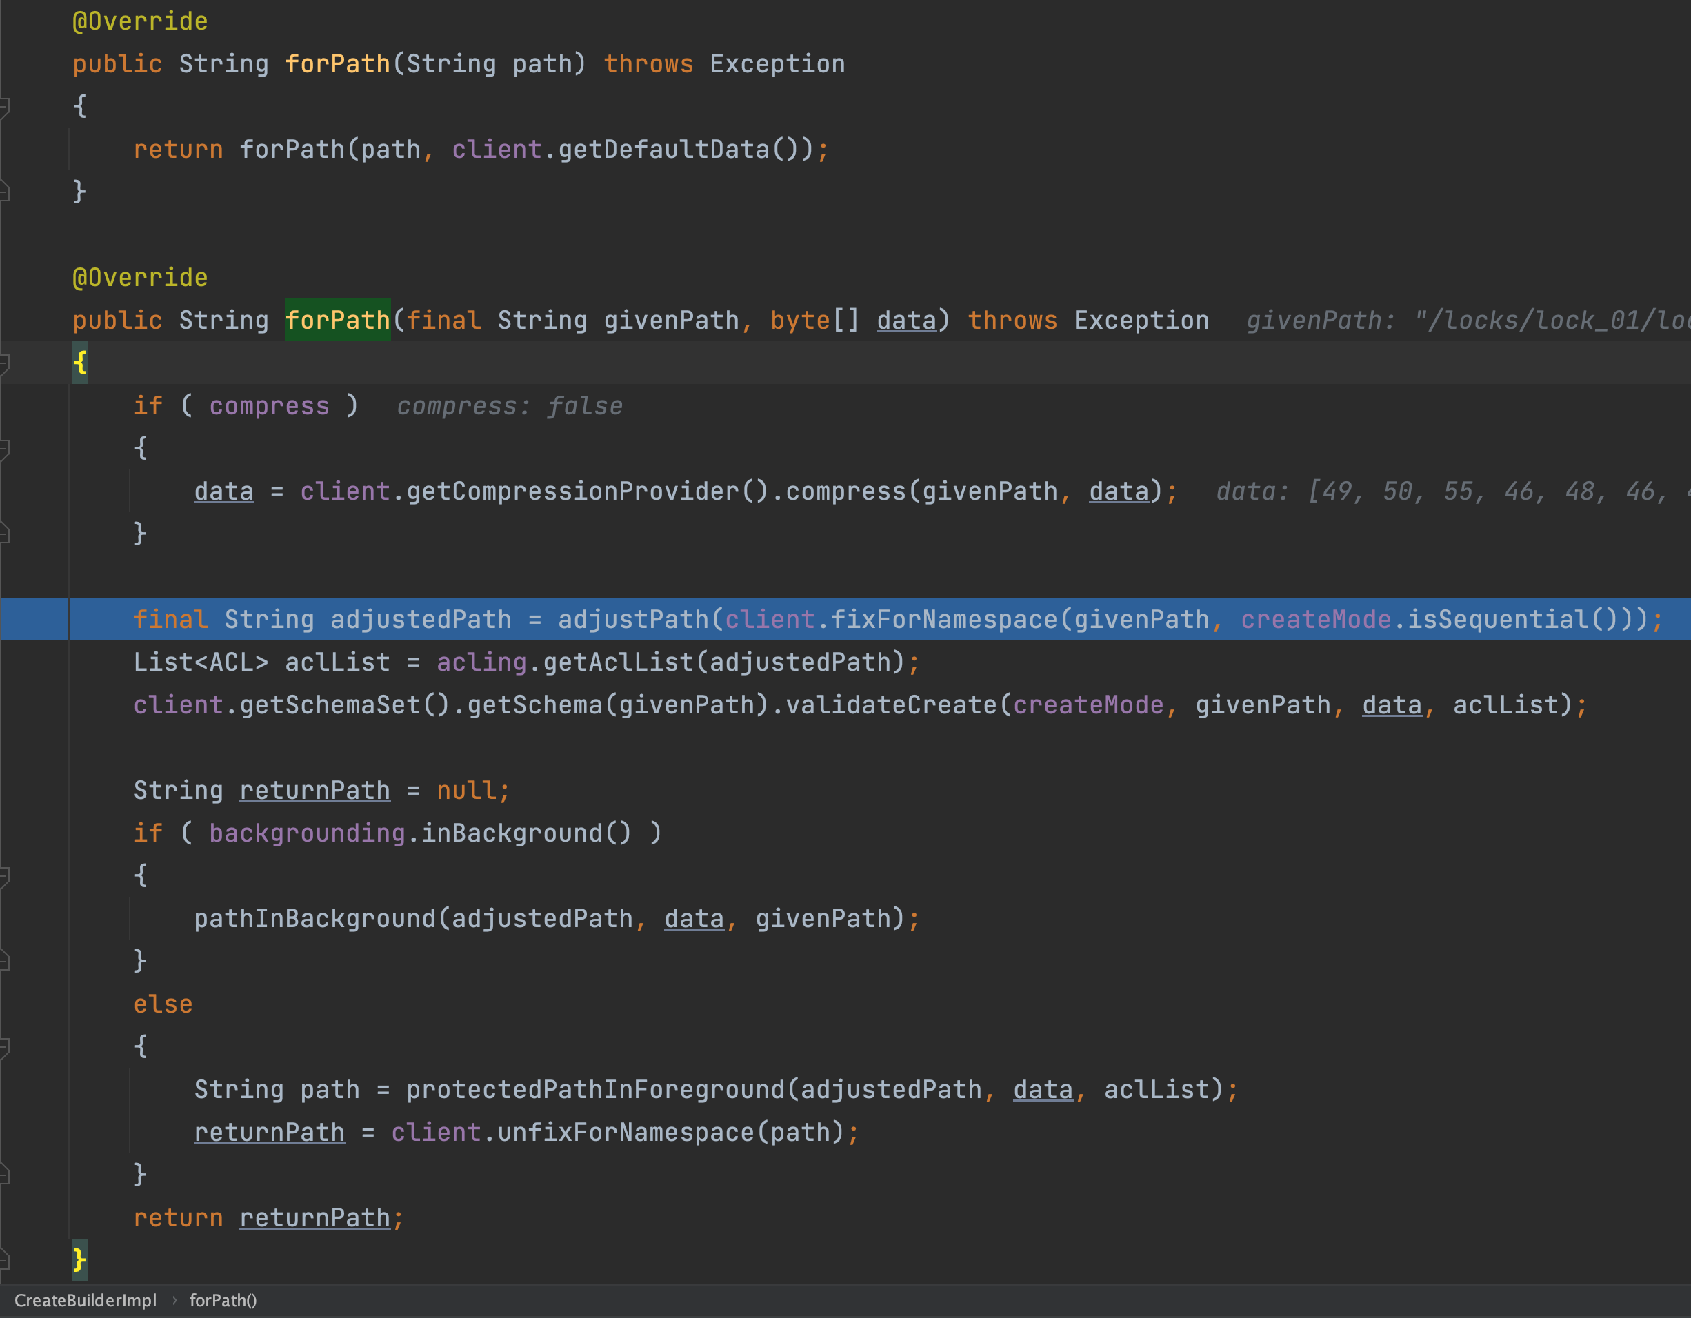Click the 'inBackground' method call
The image size is (1691, 1318).
(x=512, y=833)
